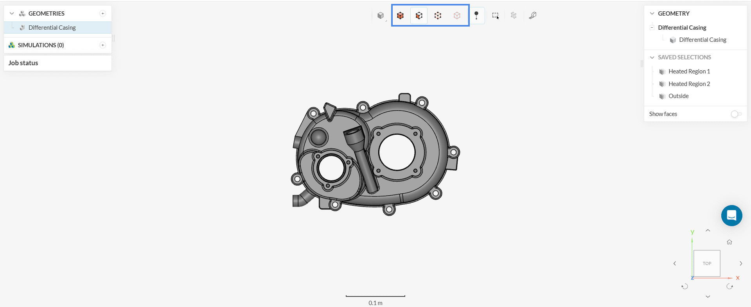
Task: Reset view with the home icon
Action: click(729, 242)
